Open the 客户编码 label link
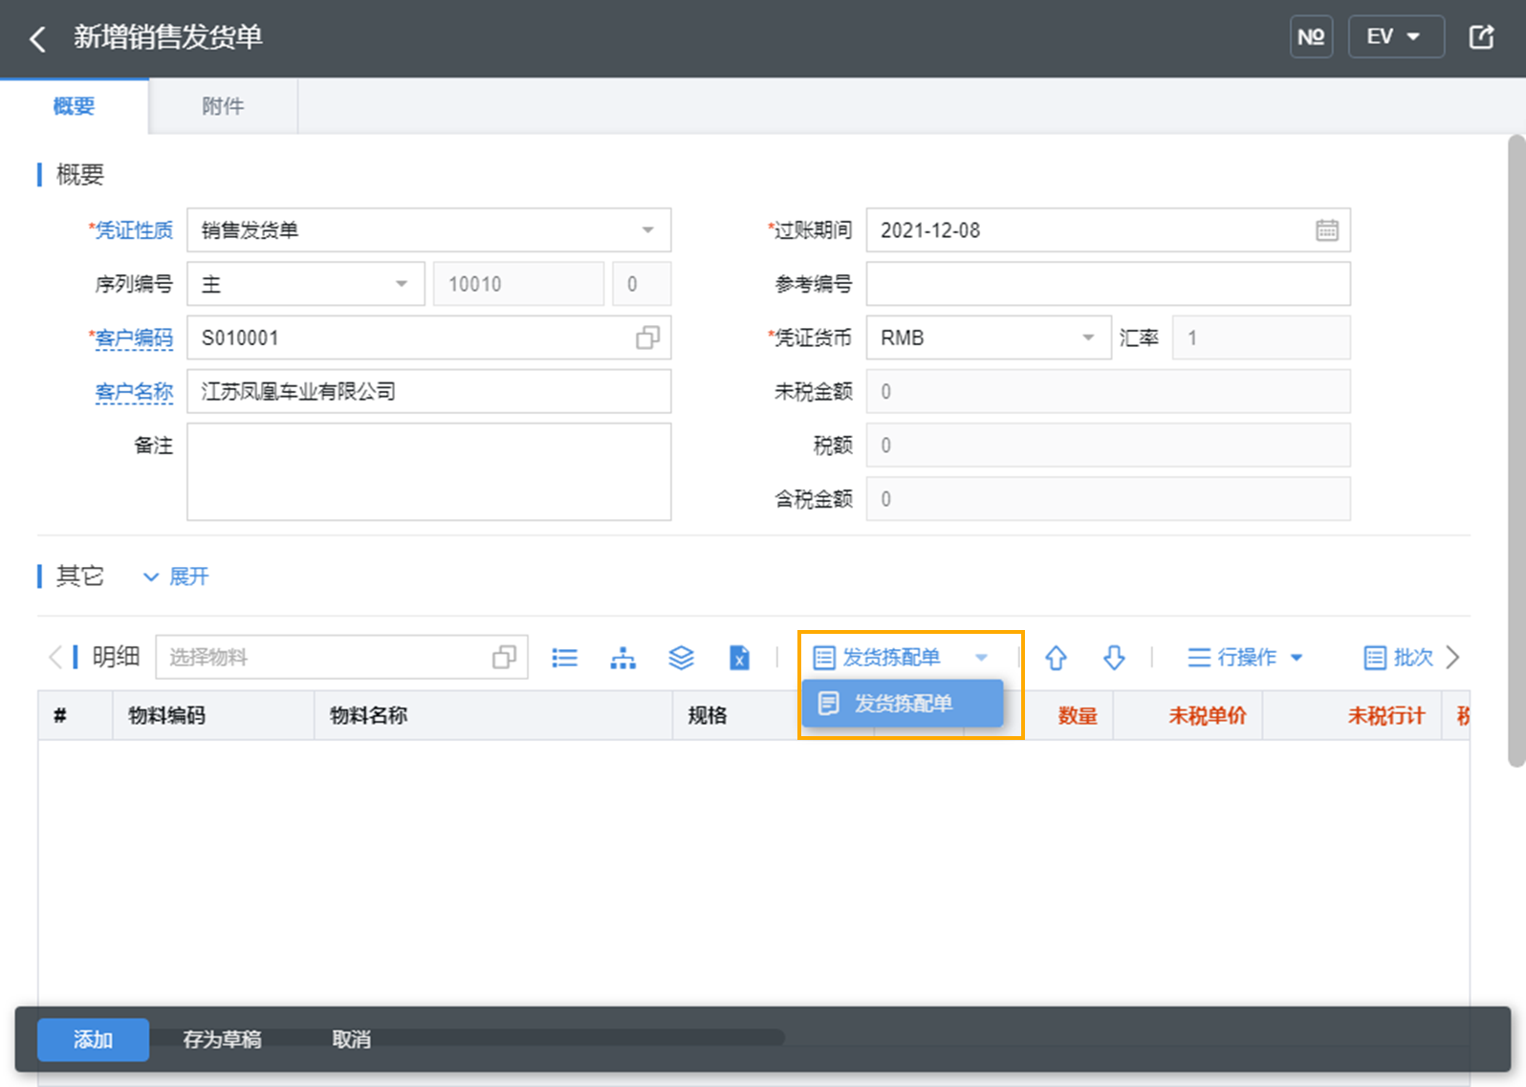 click(134, 337)
